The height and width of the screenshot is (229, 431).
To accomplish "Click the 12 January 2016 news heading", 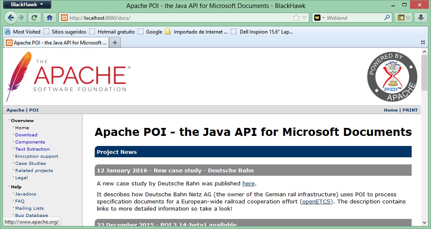I will point(253,170).
